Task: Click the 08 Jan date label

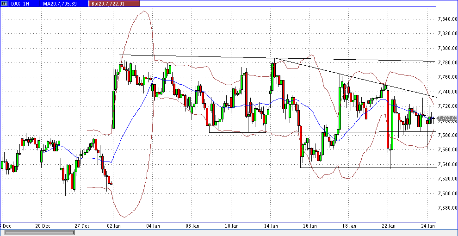Action: click(192, 226)
